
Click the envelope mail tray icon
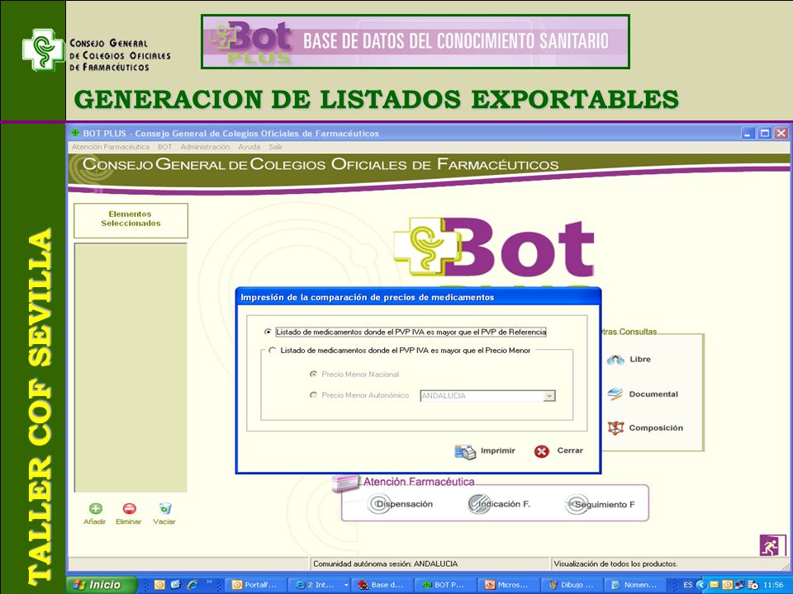pos(714,585)
